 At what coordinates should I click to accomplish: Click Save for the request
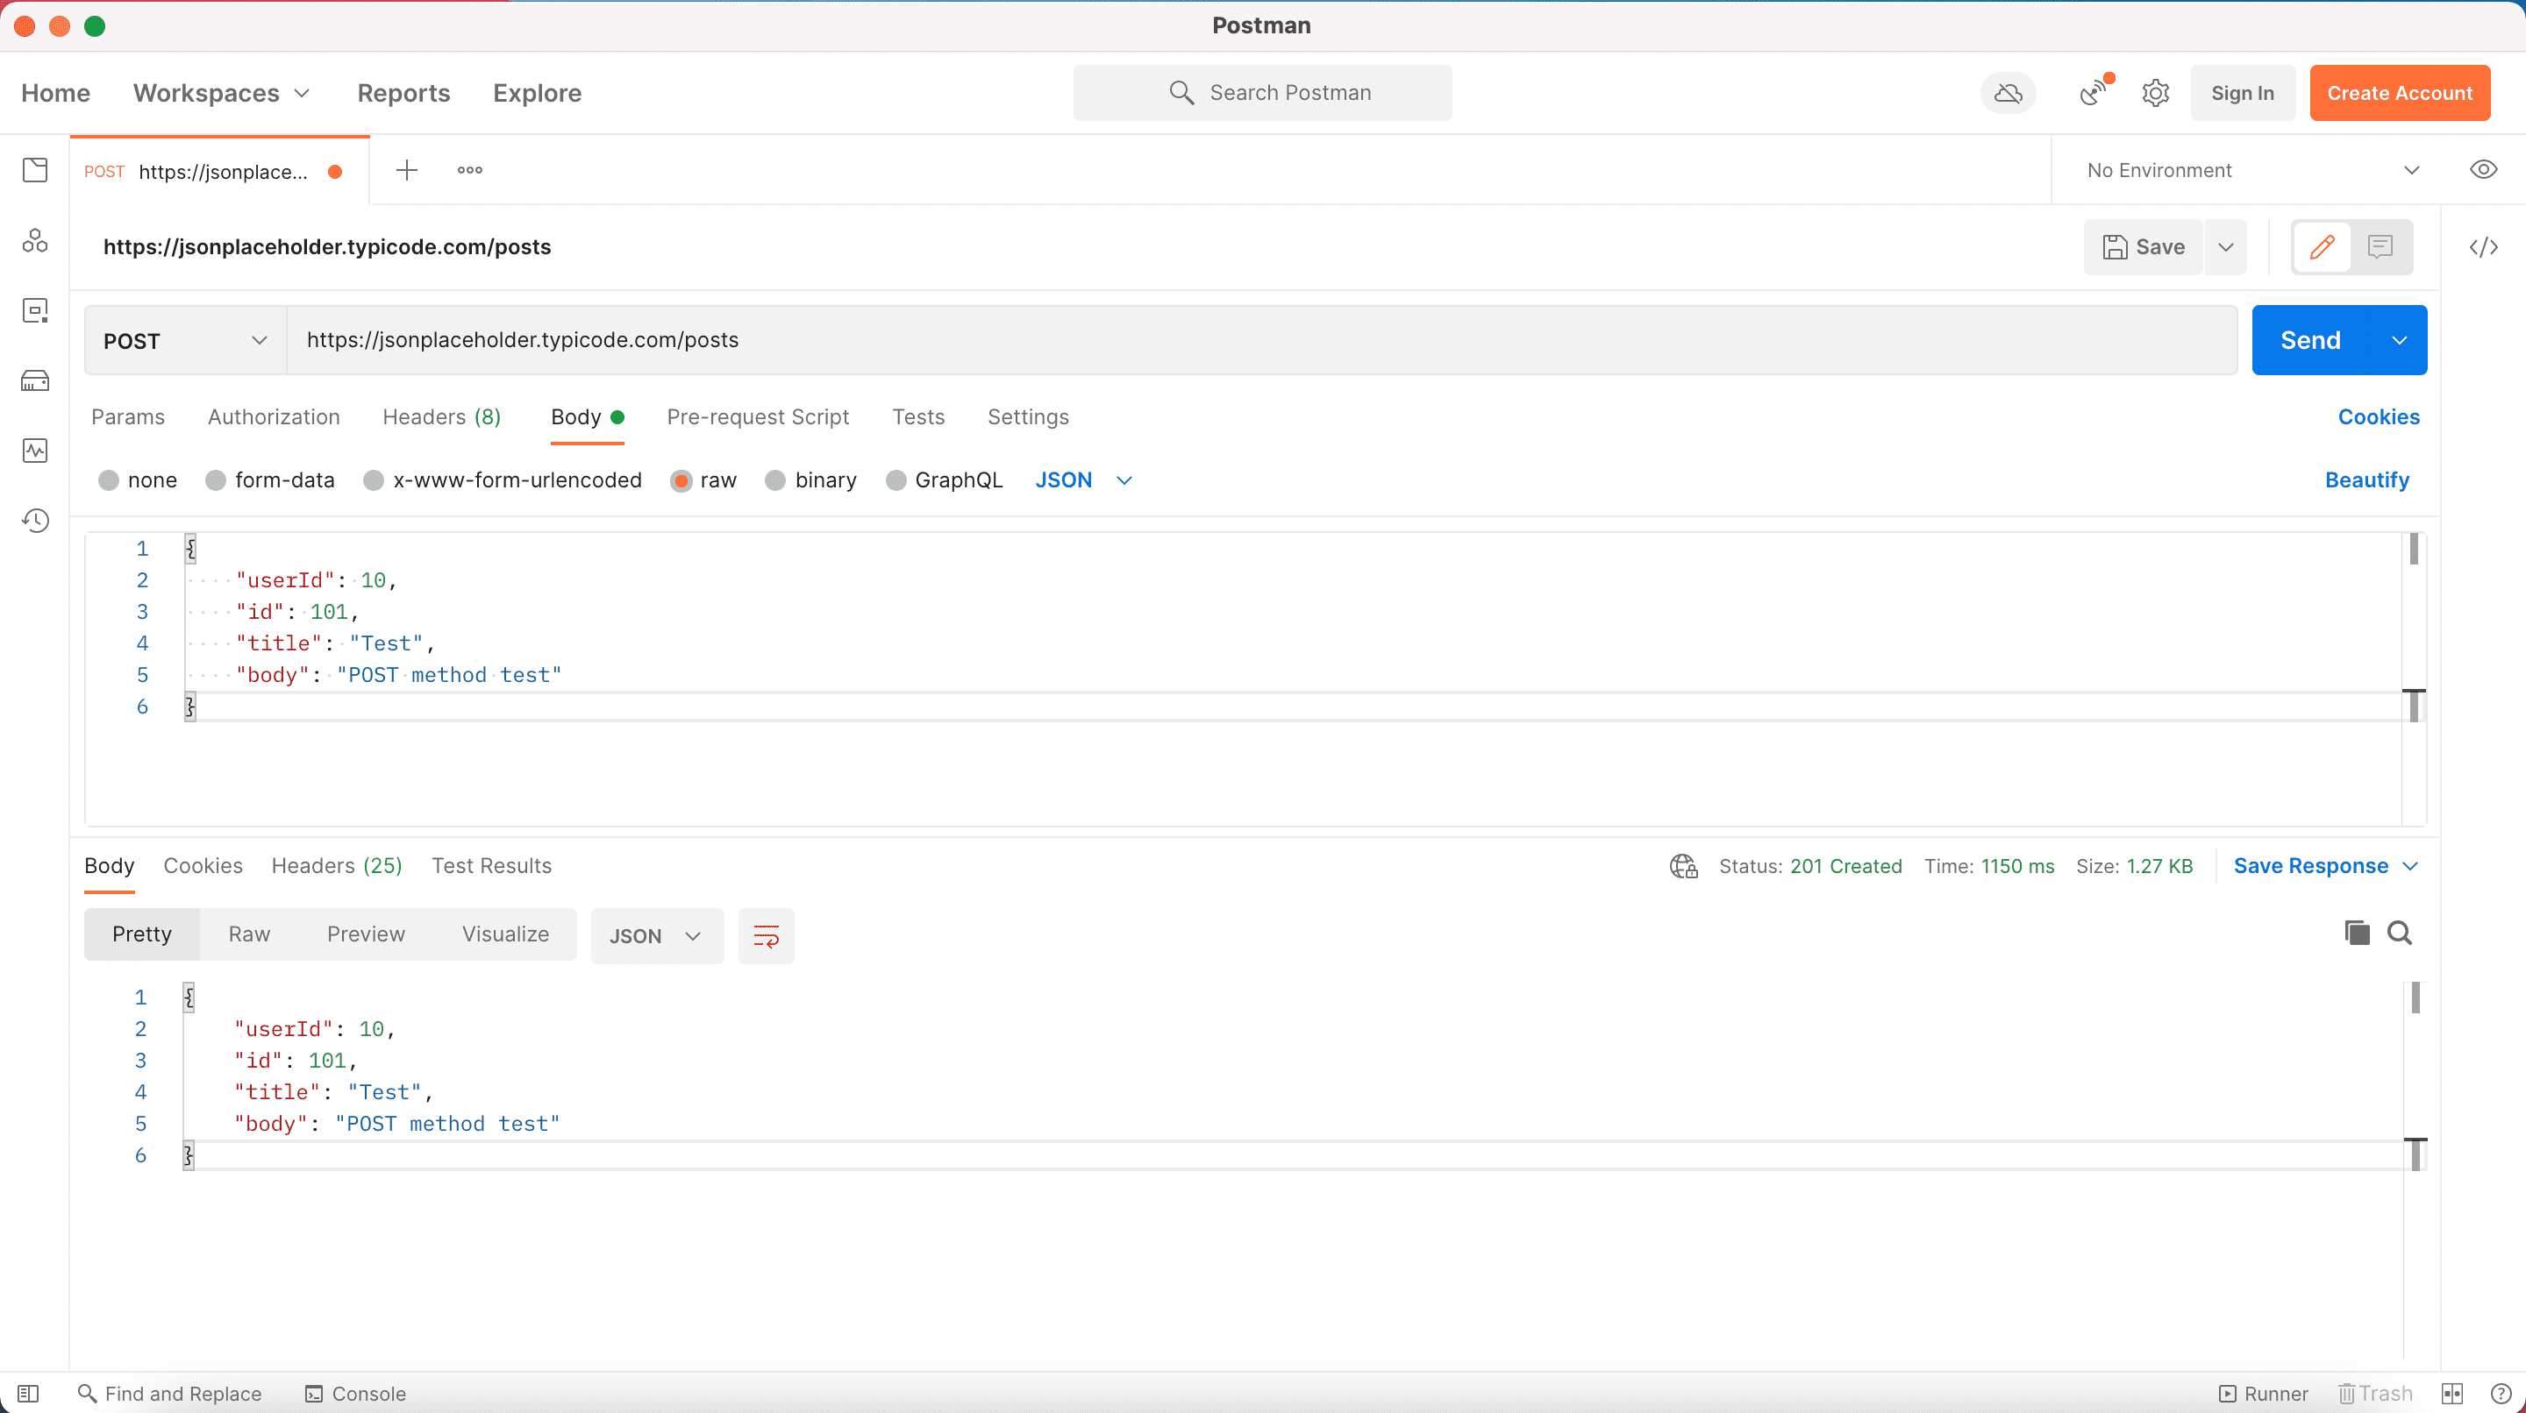tap(2144, 247)
